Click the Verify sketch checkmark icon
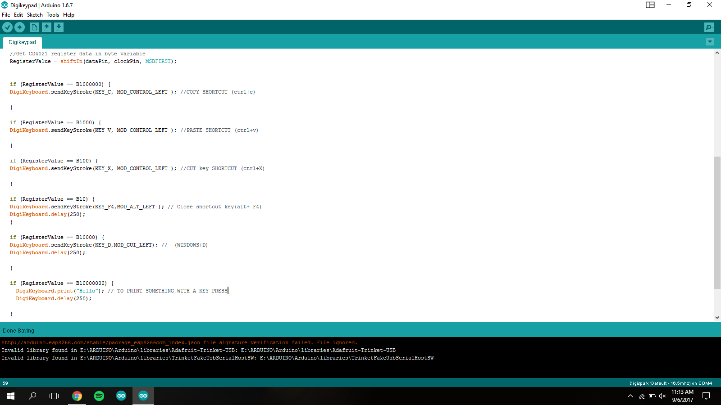The height and width of the screenshot is (405, 721). (7, 27)
